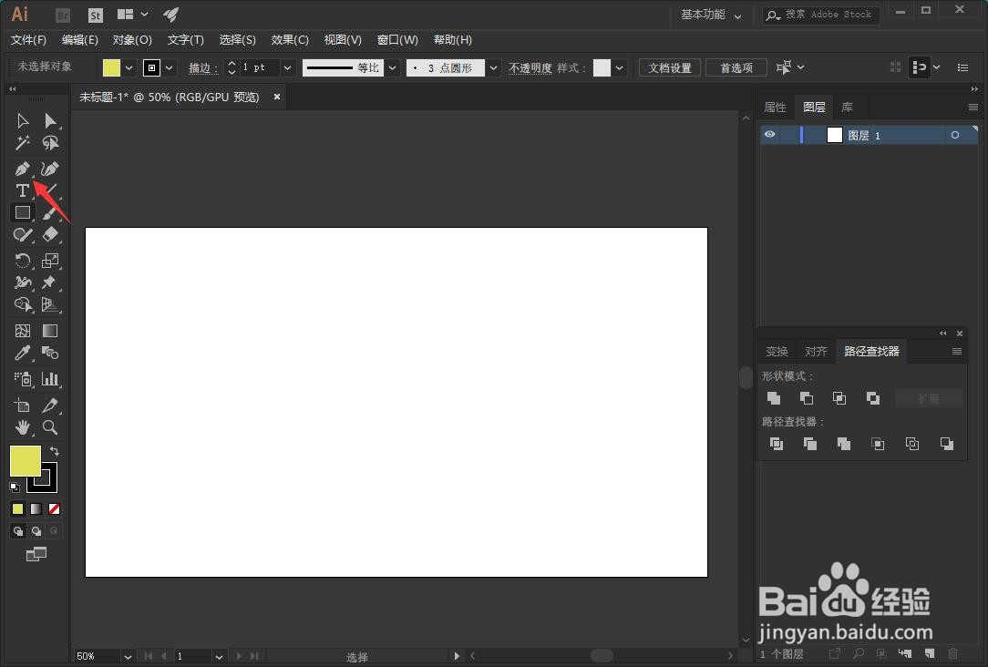Pick the Puppet Warp pin tool
Viewport: 988px width, 667px height.
[x=50, y=282]
